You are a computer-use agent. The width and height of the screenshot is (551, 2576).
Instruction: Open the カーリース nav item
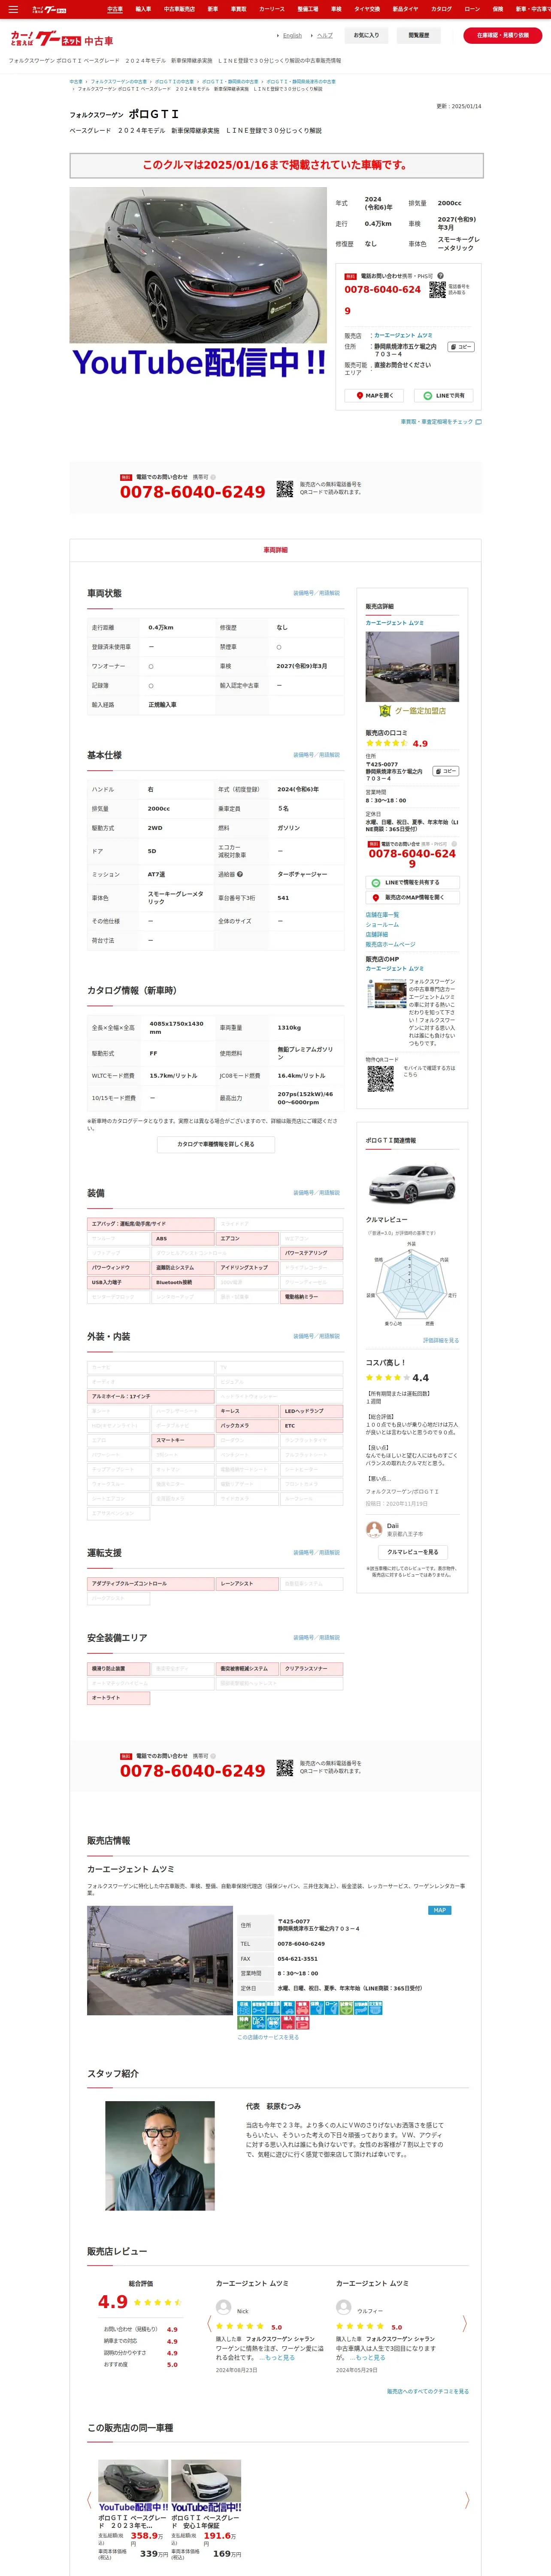(x=272, y=9)
